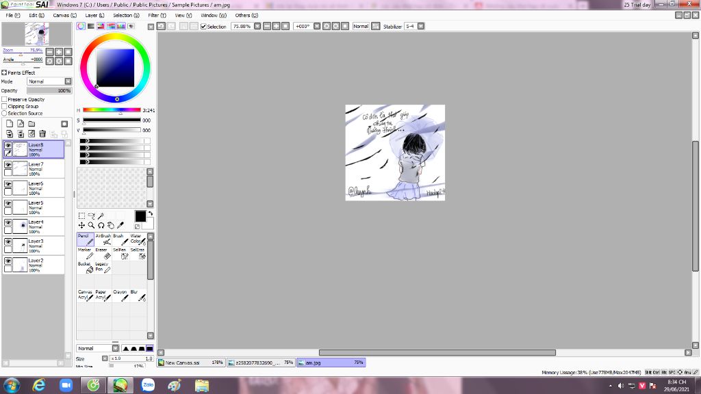Click the navigator canvas thumbnail
The image size is (701, 394).
(37, 34)
